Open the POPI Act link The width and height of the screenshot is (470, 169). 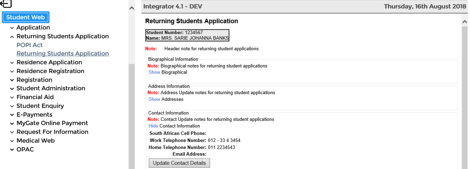click(x=30, y=45)
